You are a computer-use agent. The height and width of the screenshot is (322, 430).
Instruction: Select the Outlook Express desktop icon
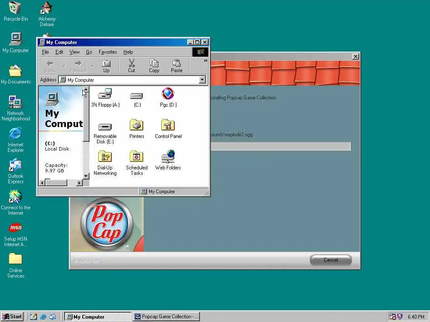point(16,171)
